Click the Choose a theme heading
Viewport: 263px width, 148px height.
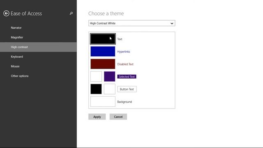coord(106,14)
